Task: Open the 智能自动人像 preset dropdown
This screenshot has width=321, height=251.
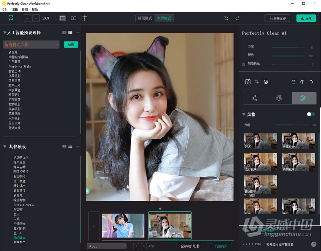Action: coord(31,44)
